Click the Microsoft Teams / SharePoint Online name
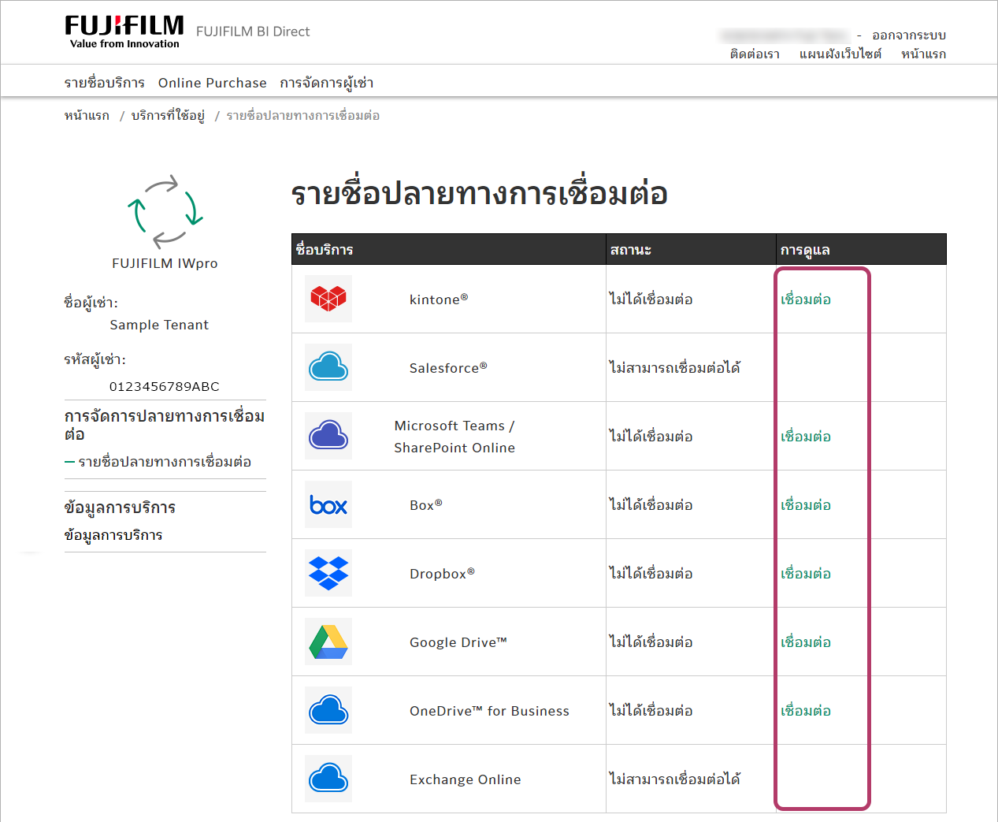The width and height of the screenshot is (998, 822). 454,437
